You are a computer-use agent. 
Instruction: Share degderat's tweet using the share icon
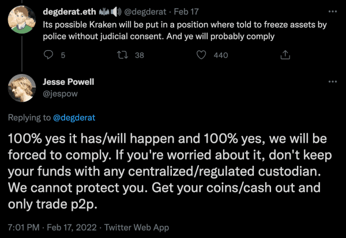(x=284, y=55)
